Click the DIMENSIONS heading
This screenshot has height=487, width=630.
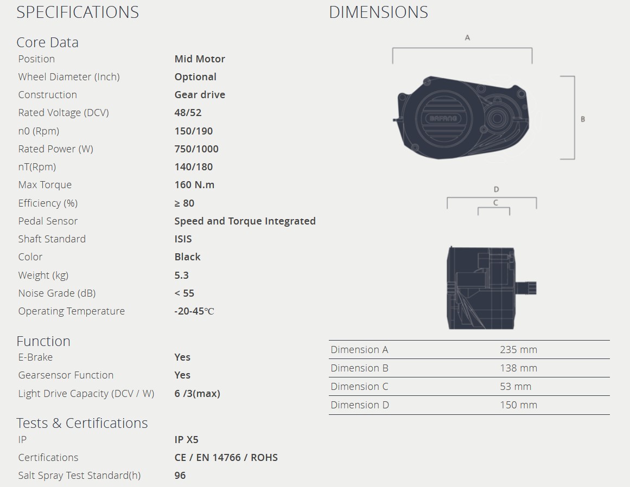pyautogui.click(x=378, y=12)
